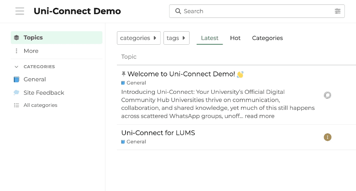Open advanced search filters icon
Screen dimensions: 356x191
(337, 11)
